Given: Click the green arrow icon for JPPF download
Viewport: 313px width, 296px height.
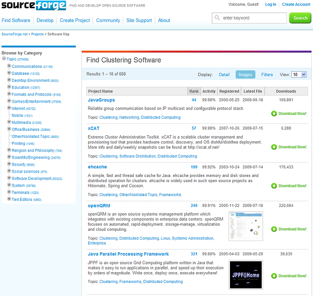Looking at the screenshot, I should coord(274,276).
